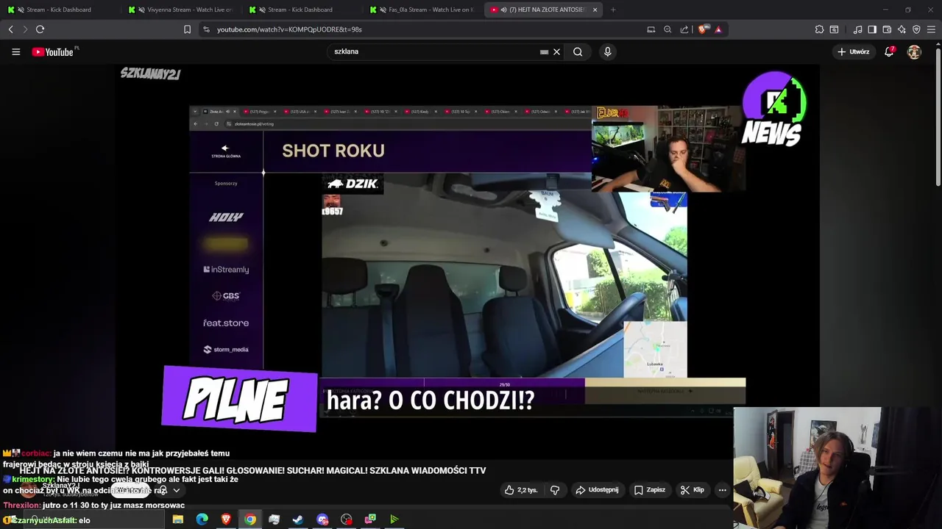Open the Brave Shields lion icon
The width and height of the screenshot is (942, 529).
pos(702,29)
